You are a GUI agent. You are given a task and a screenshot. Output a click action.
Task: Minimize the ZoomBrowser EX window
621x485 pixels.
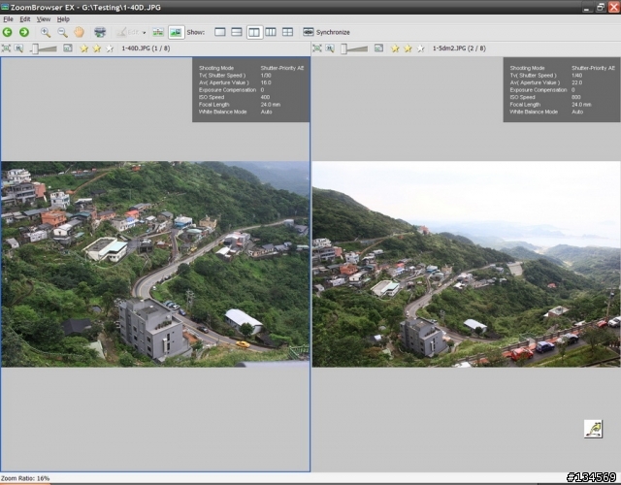(587, 7)
